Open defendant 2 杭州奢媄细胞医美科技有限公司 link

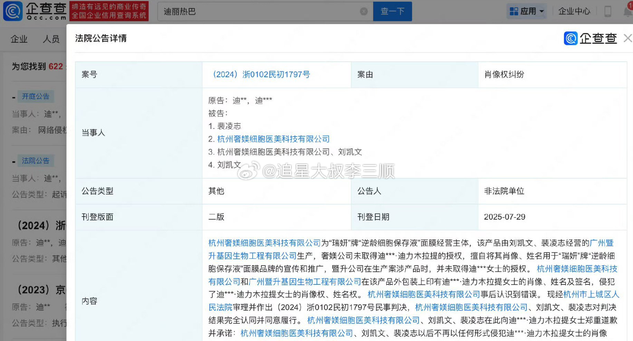[273, 139]
